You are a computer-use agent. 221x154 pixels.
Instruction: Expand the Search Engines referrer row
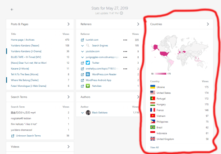(x=82, y=46)
